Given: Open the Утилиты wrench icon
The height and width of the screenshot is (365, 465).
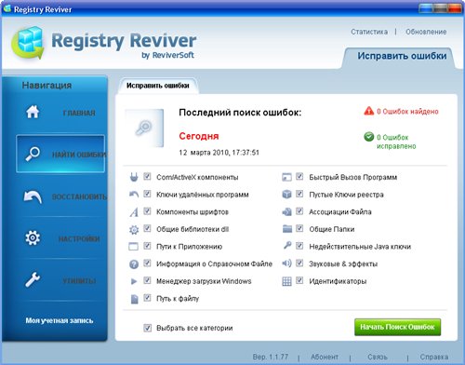Looking at the screenshot, I should coord(33,279).
